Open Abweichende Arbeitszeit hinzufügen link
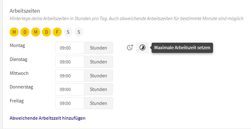 click(x=48, y=118)
